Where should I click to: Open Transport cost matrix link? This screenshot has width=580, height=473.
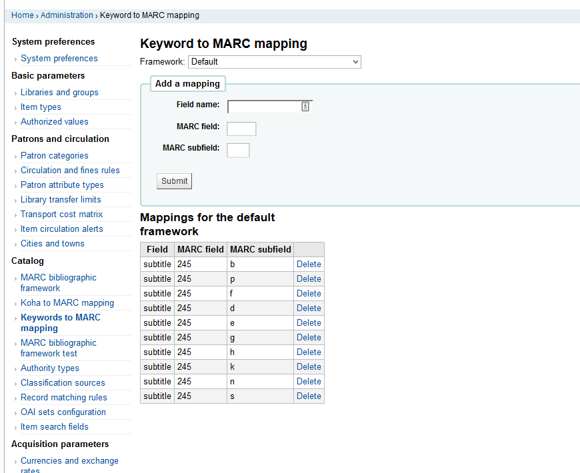point(61,215)
